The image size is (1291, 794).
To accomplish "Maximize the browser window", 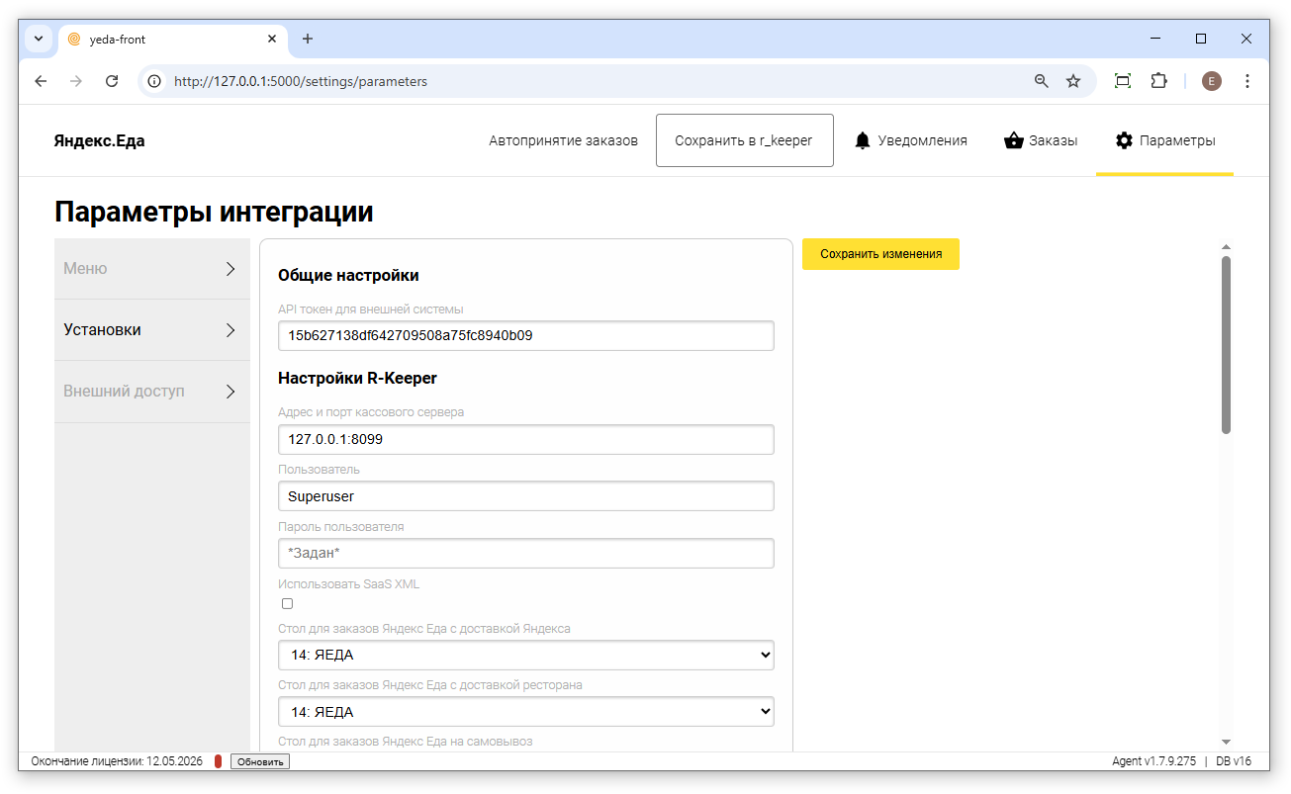I will [x=1201, y=39].
